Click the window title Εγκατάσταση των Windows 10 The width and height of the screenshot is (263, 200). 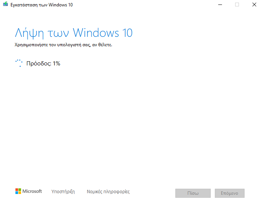click(42, 5)
